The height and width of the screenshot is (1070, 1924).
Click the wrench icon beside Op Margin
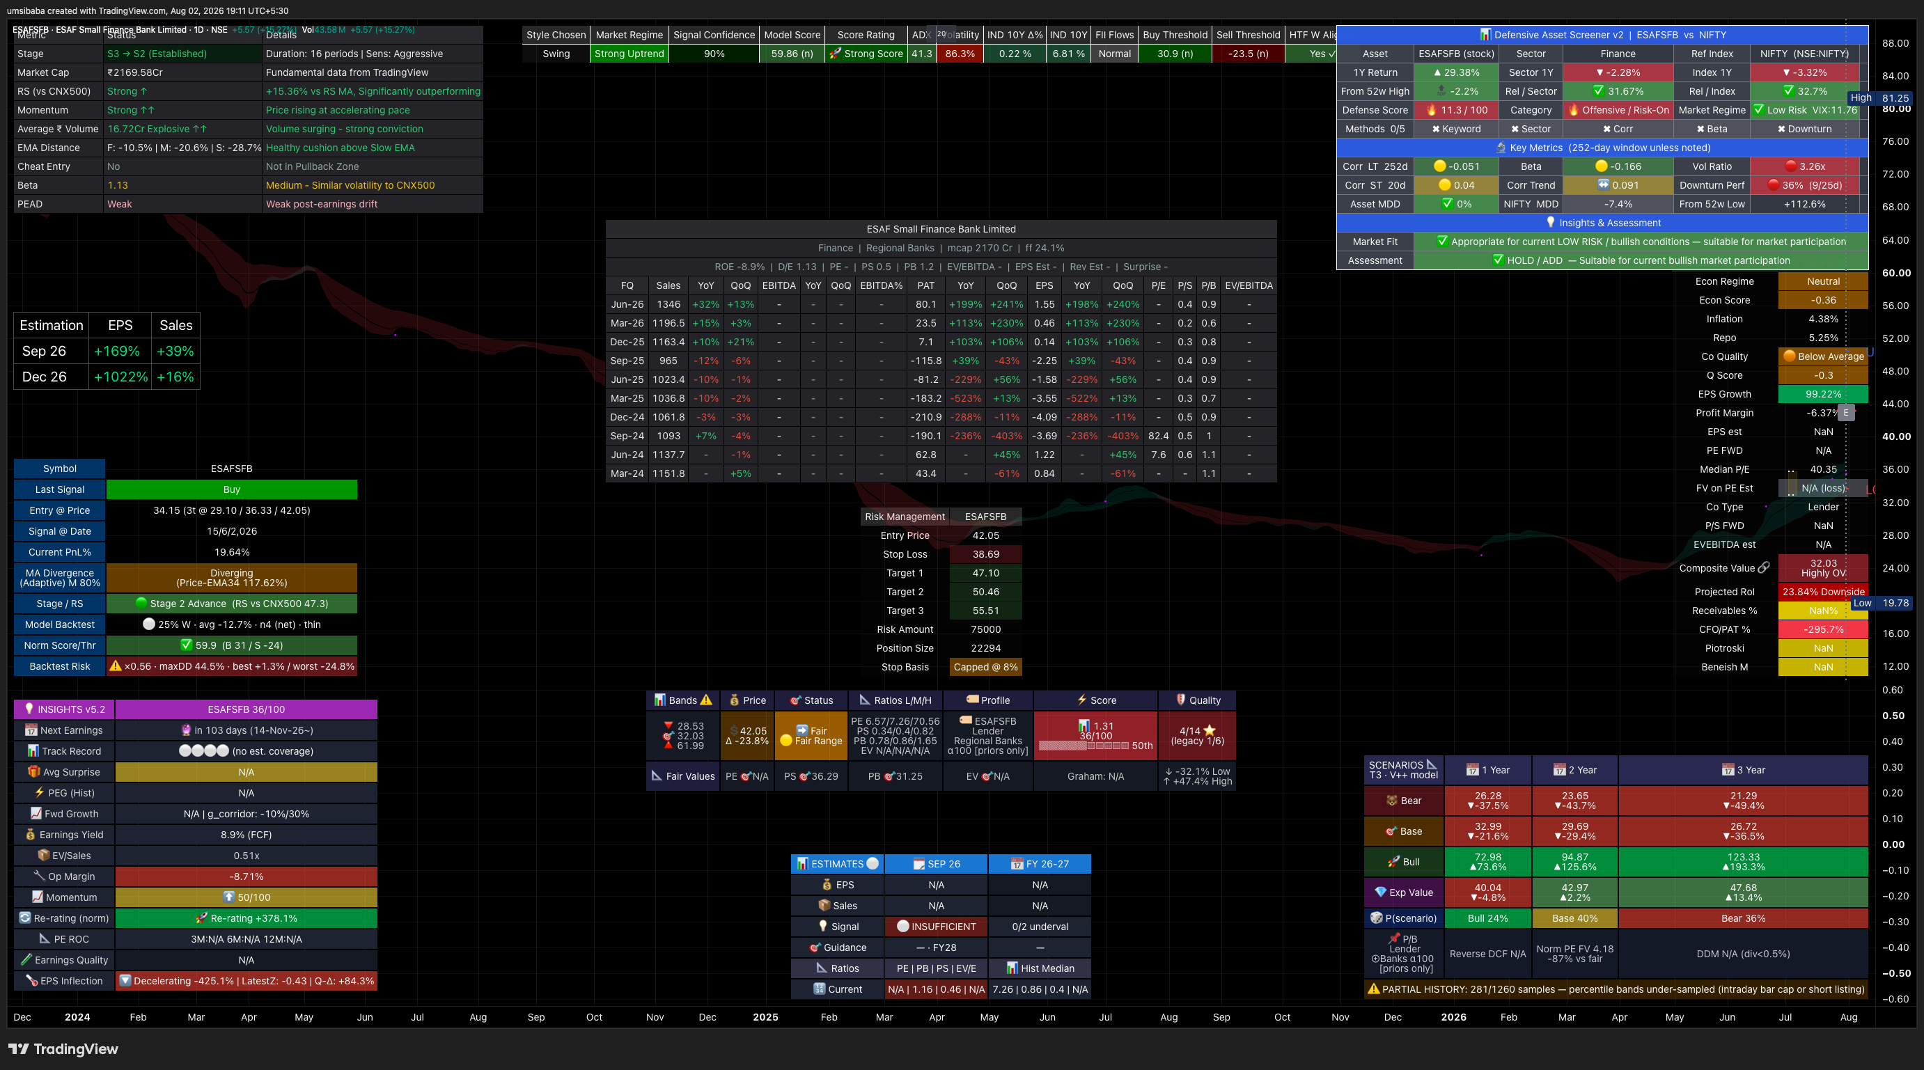(x=39, y=876)
